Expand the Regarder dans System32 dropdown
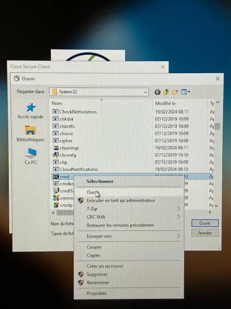231x309 pixels. [x=145, y=92]
